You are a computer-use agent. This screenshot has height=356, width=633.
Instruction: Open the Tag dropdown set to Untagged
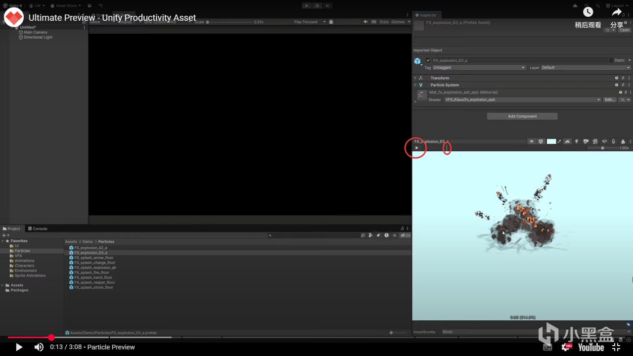pyautogui.click(x=479, y=68)
